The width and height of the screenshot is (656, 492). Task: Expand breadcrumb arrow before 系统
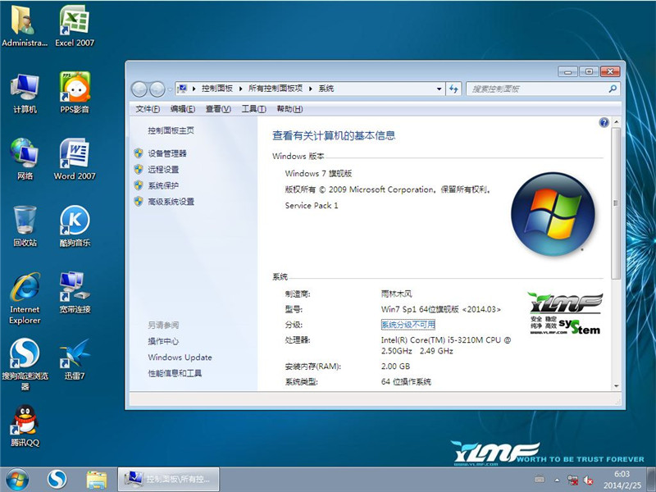(x=311, y=89)
